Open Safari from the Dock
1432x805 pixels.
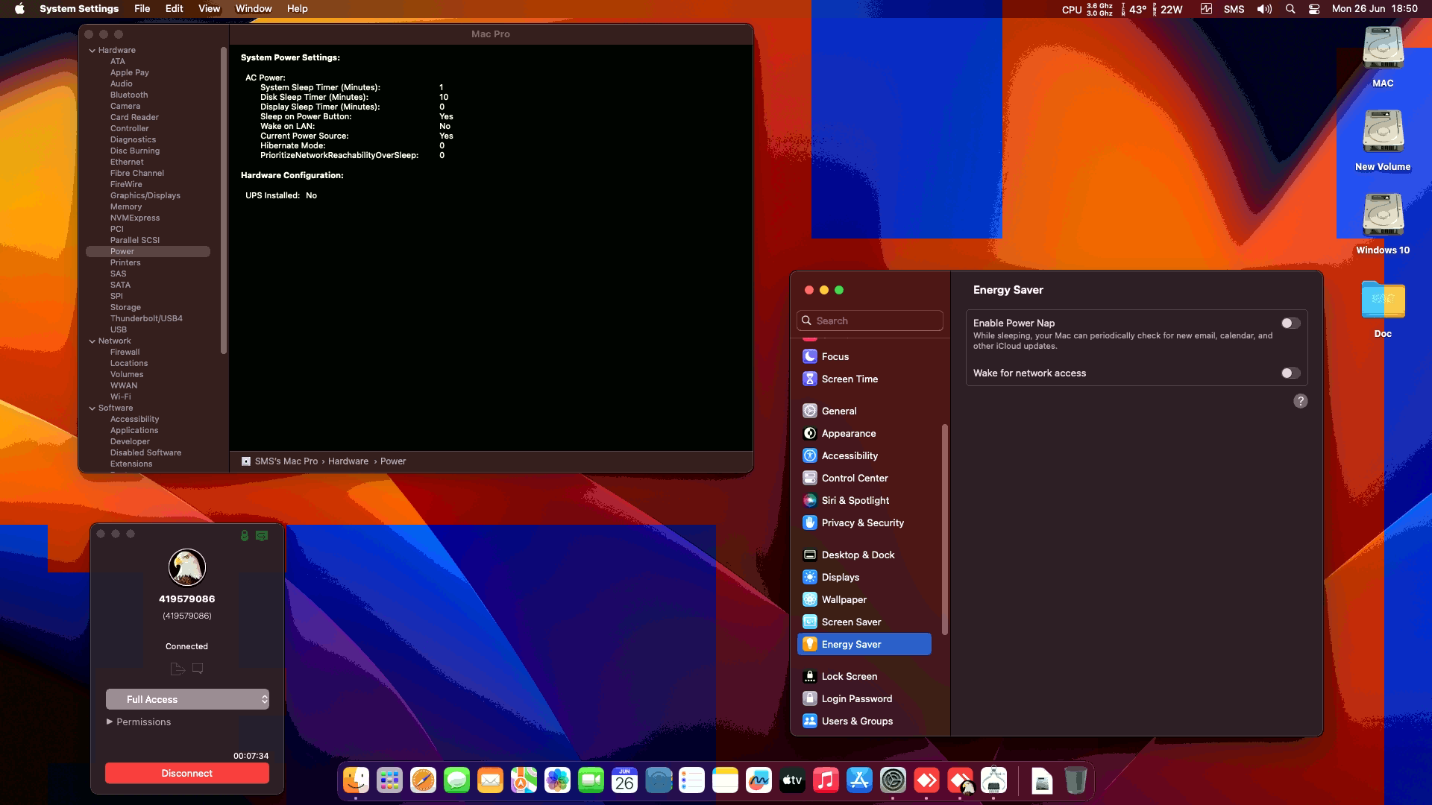423,780
